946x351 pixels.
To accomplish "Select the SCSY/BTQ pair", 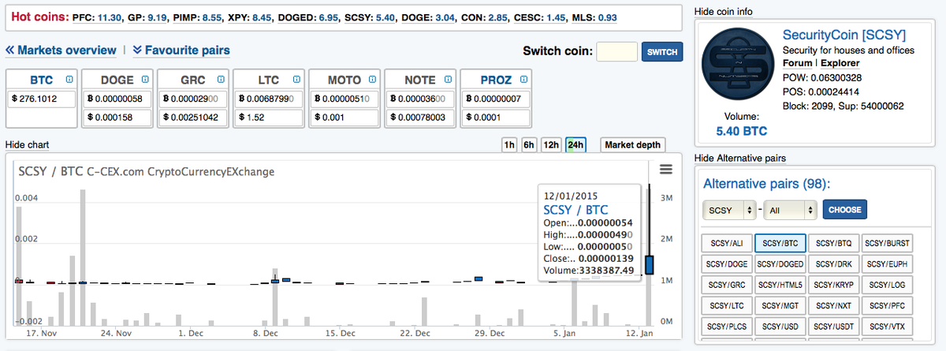I will coord(832,243).
